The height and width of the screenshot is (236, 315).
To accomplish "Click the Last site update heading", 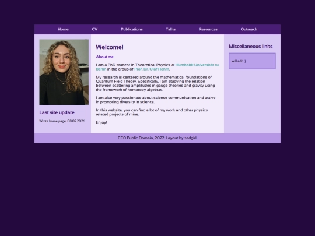I will pyautogui.click(x=57, y=112).
